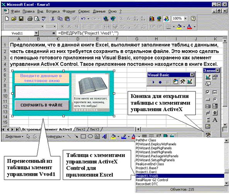Select Project1.Dan1 in the controls list
Screen dimensions: 230x194
180,172
